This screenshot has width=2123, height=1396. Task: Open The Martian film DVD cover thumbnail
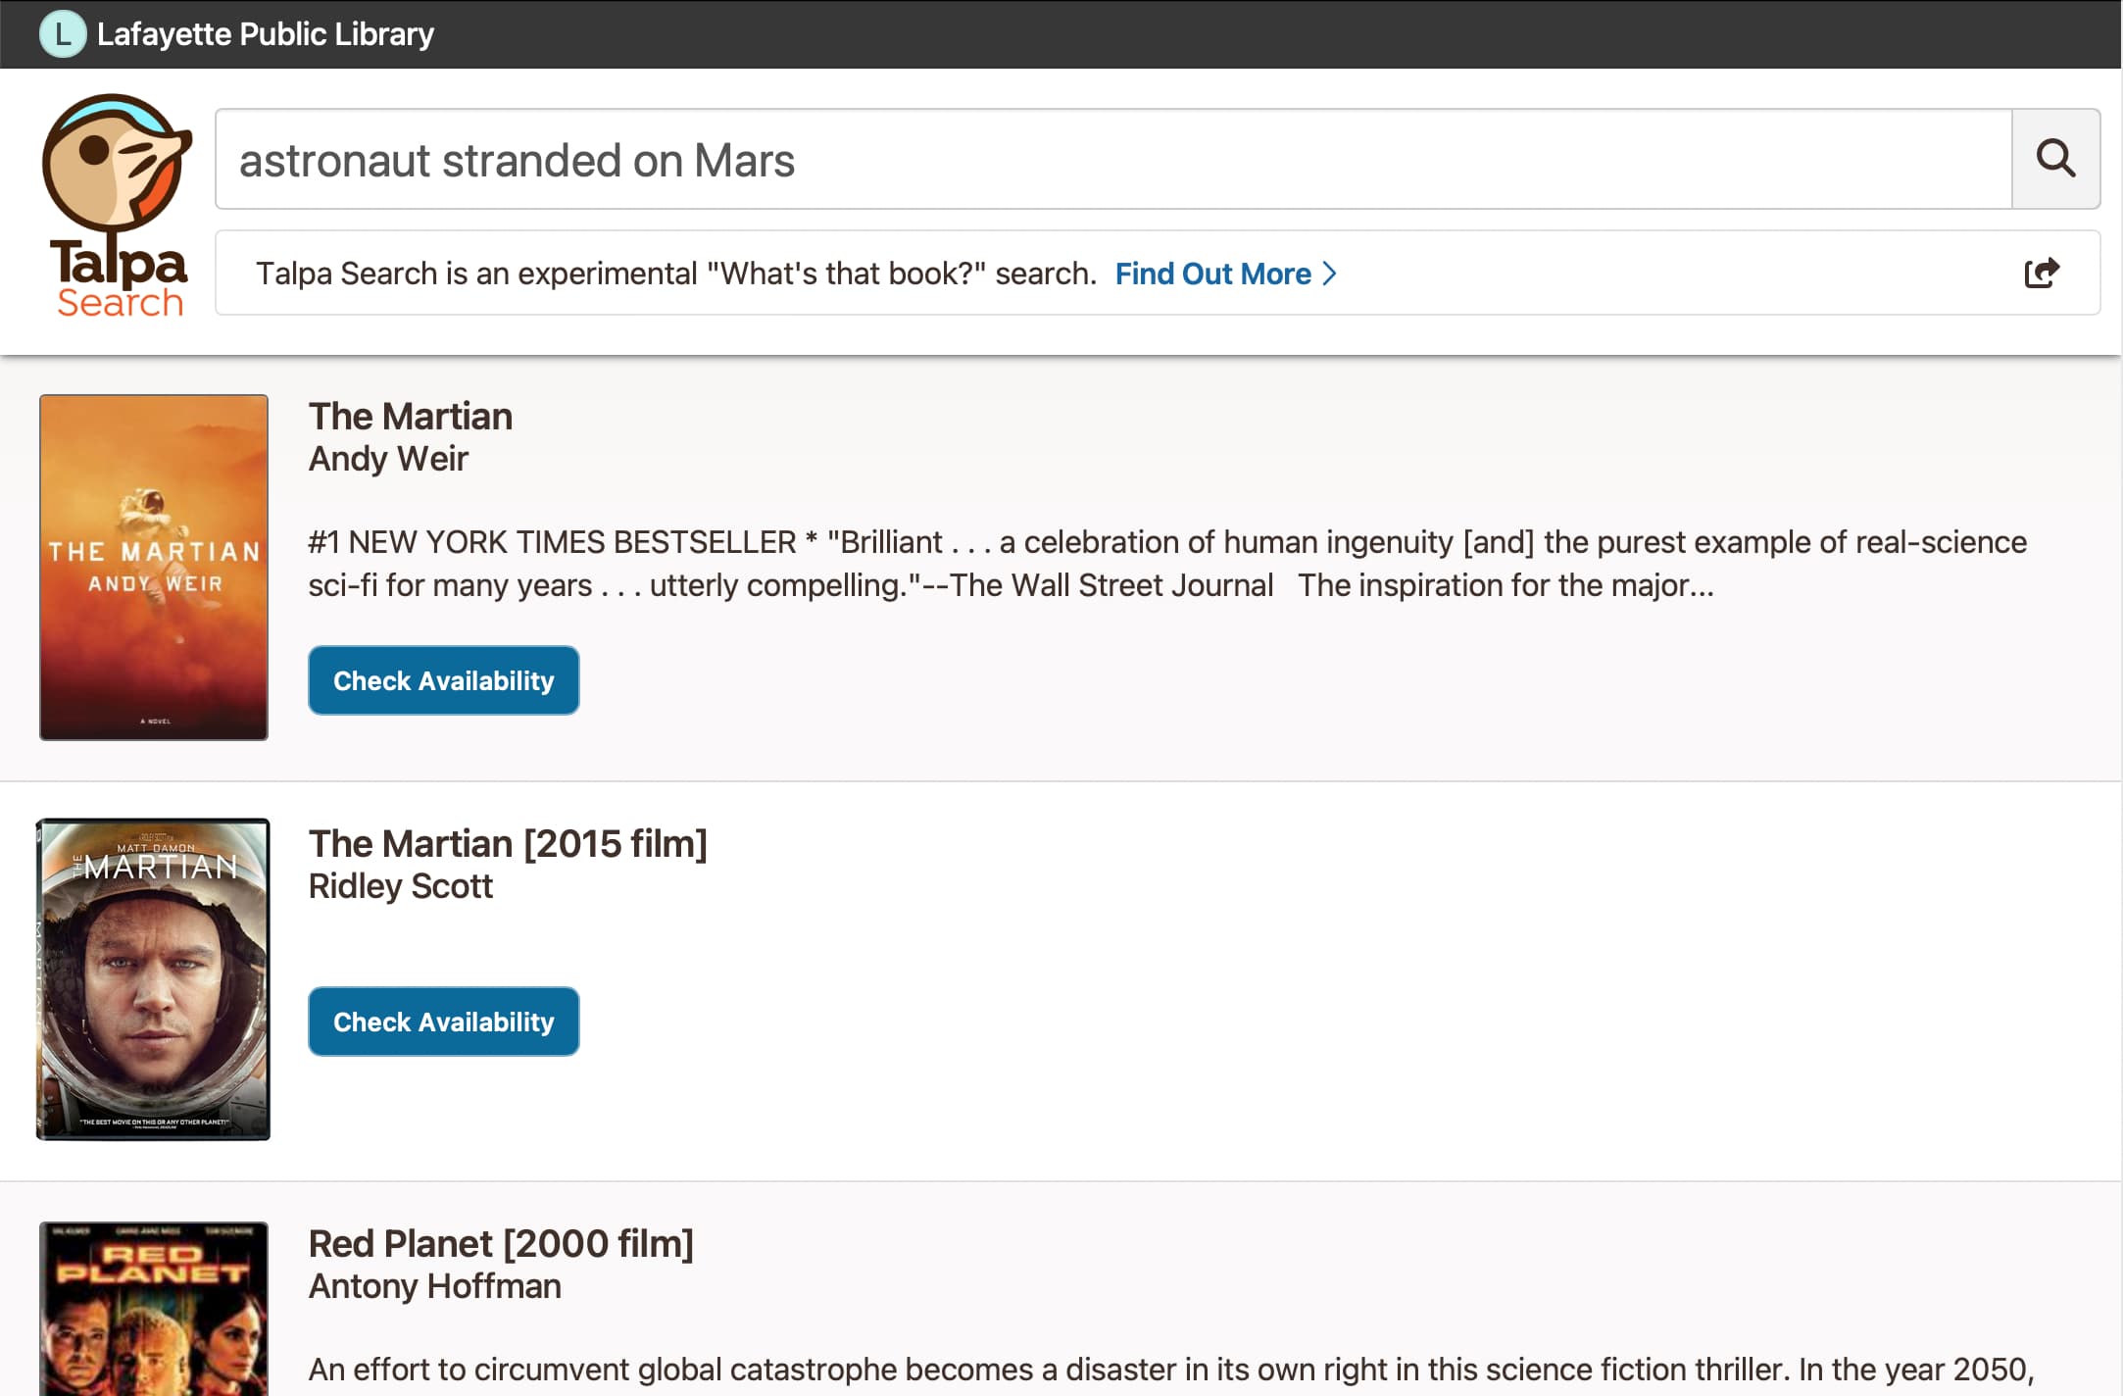tap(153, 979)
